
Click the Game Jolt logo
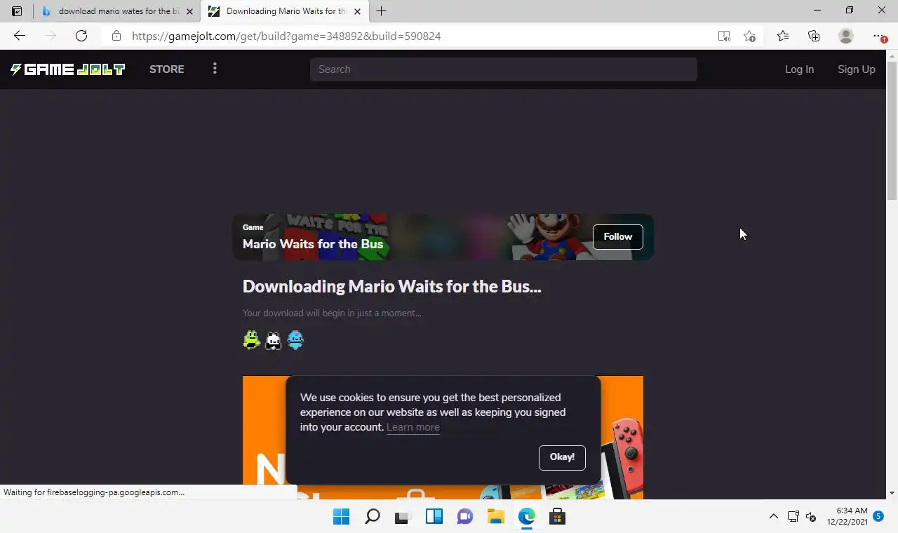point(68,69)
